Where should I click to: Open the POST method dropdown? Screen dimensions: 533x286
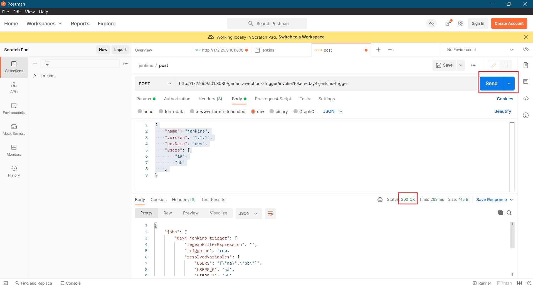(x=155, y=84)
